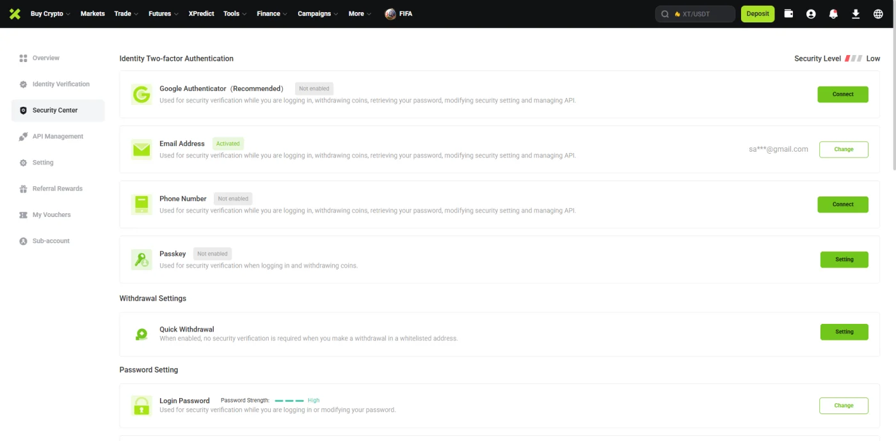Open the notifications bell

tap(833, 13)
